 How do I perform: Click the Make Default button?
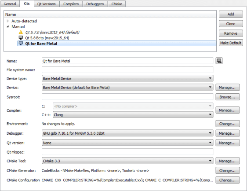(x=231, y=43)
